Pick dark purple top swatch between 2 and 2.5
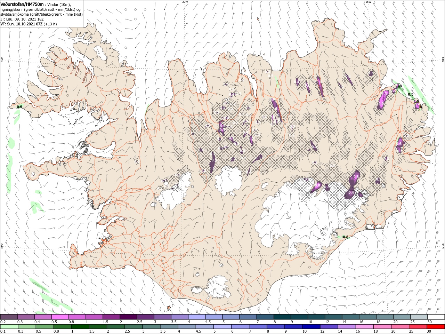 click(x=128, y=317)
